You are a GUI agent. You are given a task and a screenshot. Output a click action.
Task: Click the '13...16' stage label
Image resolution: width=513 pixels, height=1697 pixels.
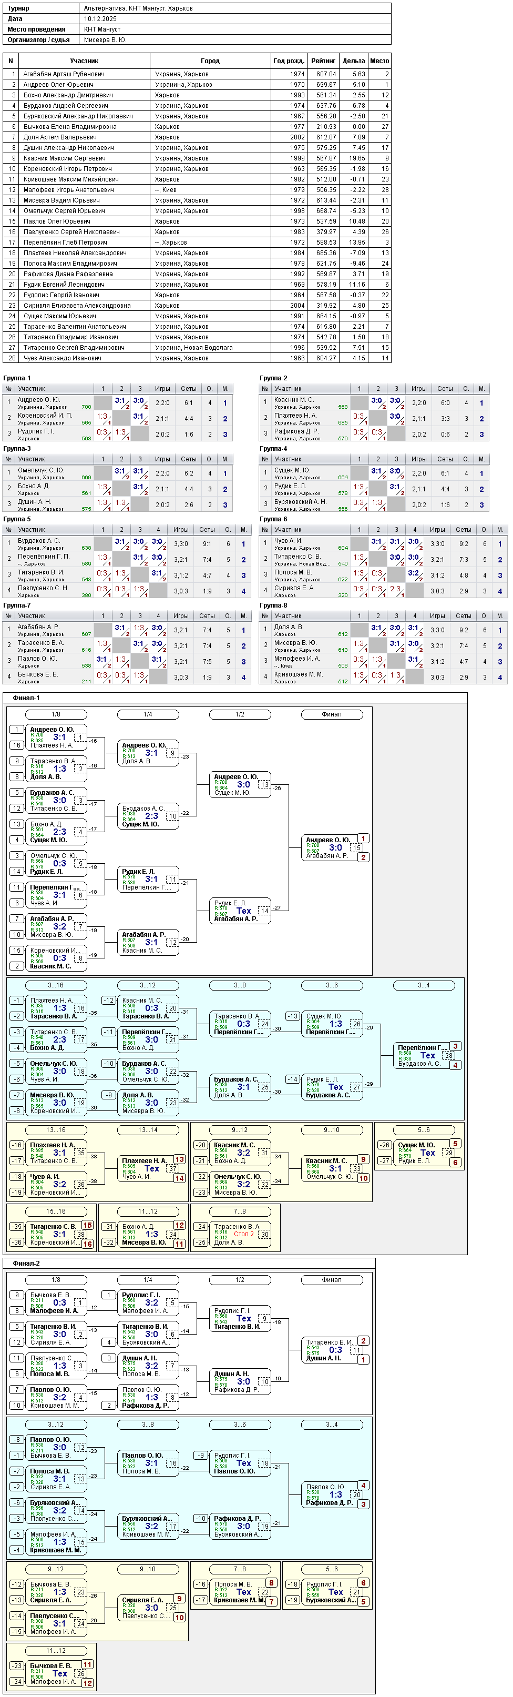click(56, 1131)
